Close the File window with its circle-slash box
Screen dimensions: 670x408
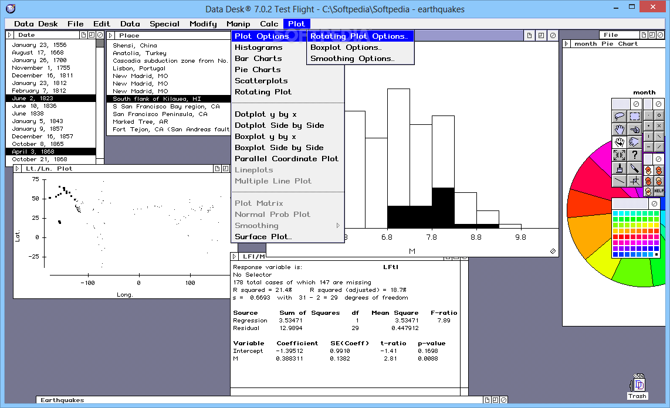pos(660,35)
